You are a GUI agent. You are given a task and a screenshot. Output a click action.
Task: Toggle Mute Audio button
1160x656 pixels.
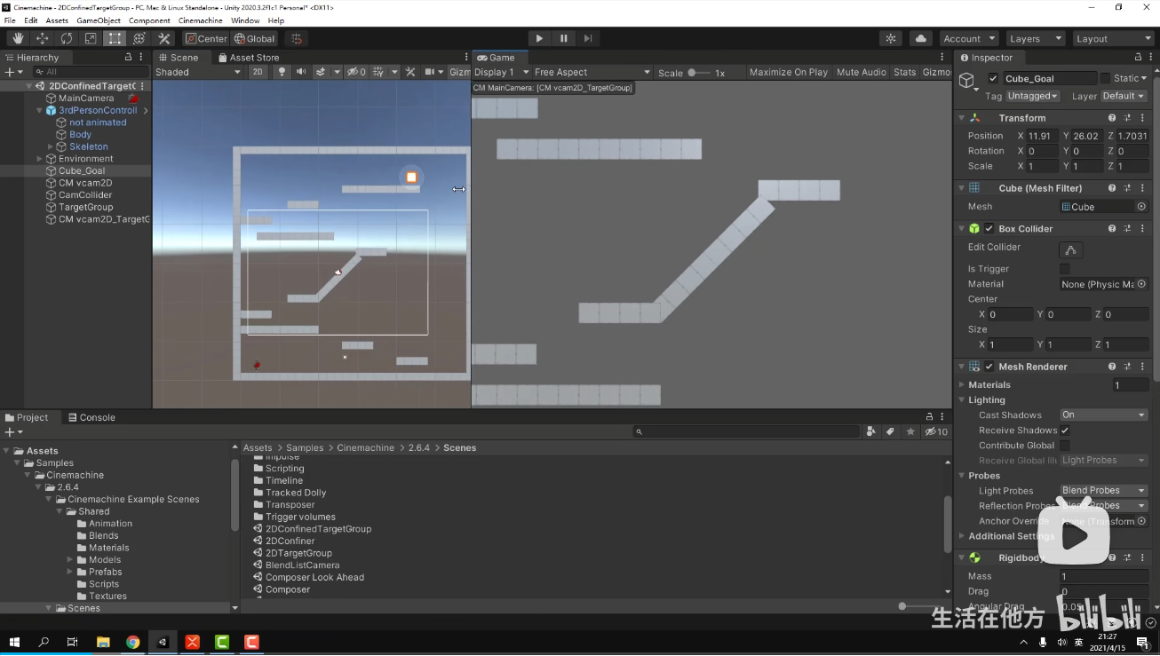point(861,72)
